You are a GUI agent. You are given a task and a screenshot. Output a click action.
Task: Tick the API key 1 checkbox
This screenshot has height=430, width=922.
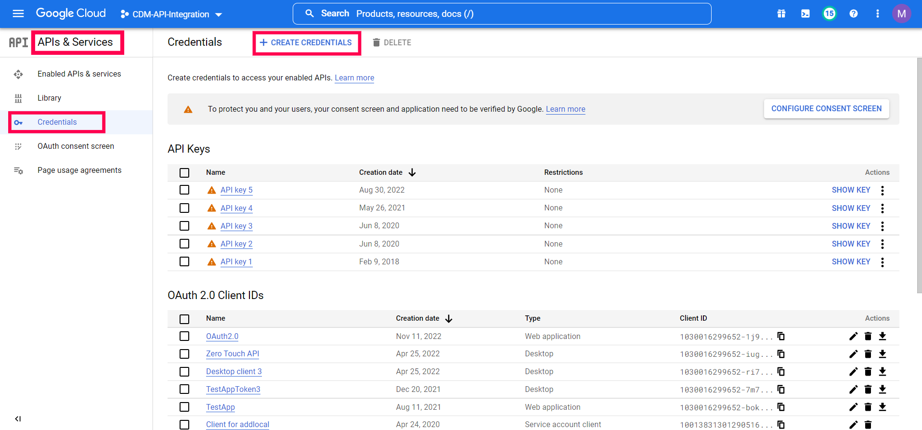pos(184,261)
